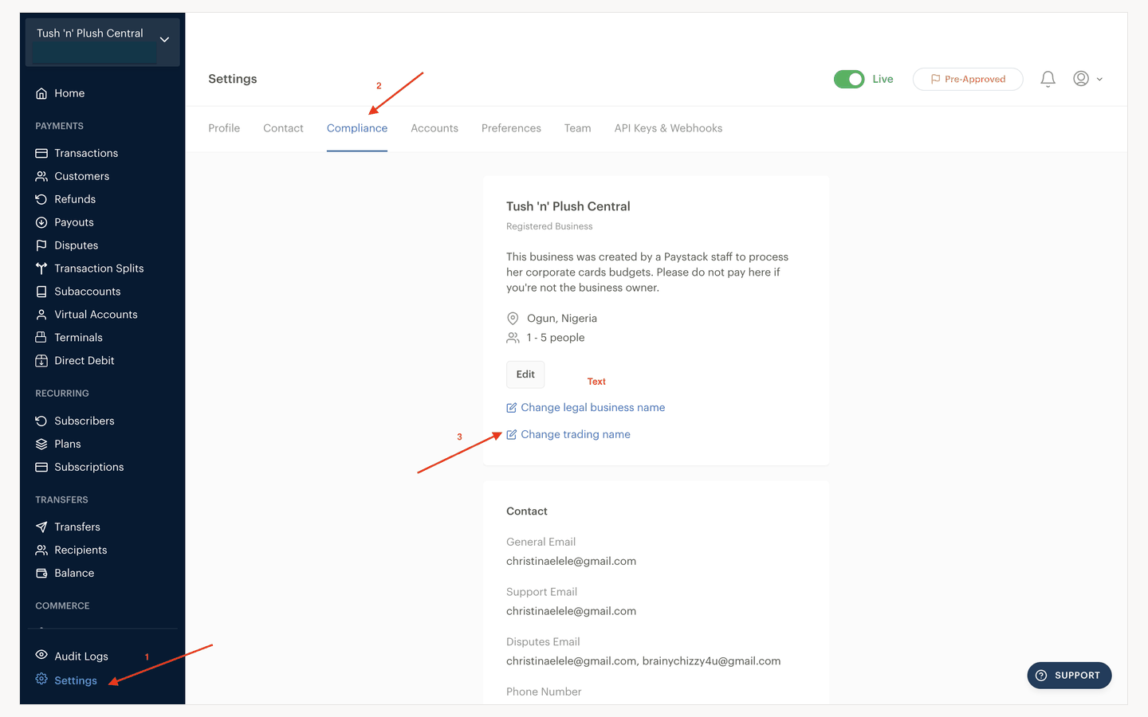
Task: Open Transaction Splits page
Action: point(99,268)
